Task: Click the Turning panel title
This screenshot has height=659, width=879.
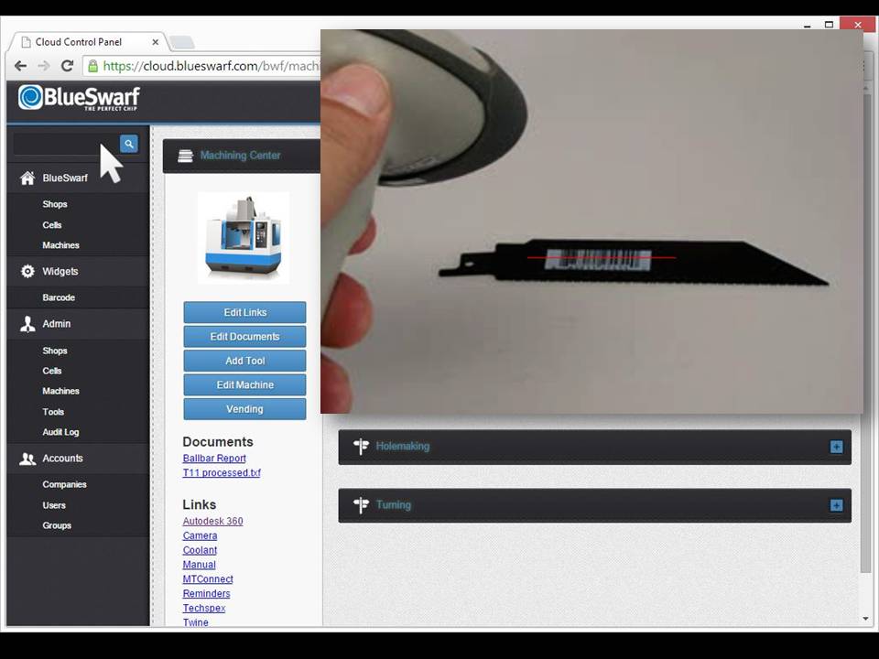Action: click(x=394, y=505)
